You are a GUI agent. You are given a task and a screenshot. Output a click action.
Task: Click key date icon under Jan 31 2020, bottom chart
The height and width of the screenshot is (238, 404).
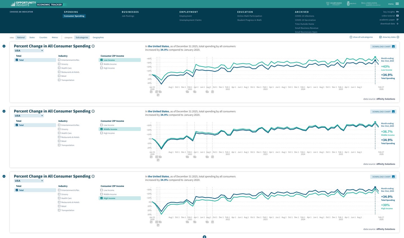pyautogui.click(x=151, y=222)
